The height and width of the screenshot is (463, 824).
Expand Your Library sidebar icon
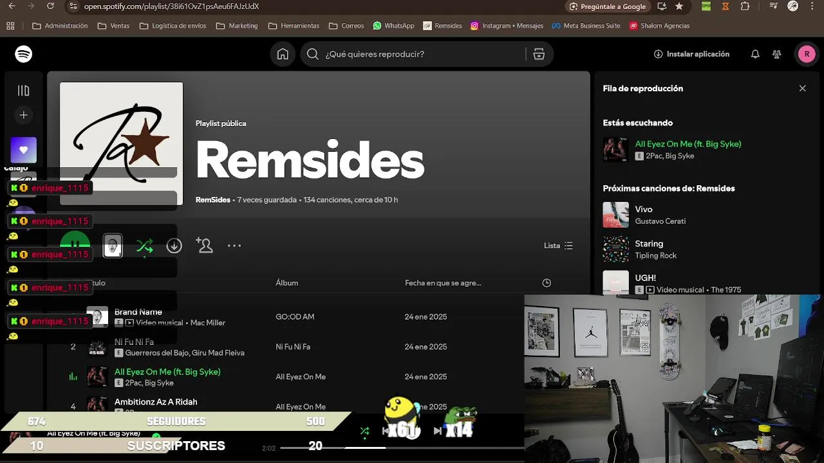click(x=24, y=91)
